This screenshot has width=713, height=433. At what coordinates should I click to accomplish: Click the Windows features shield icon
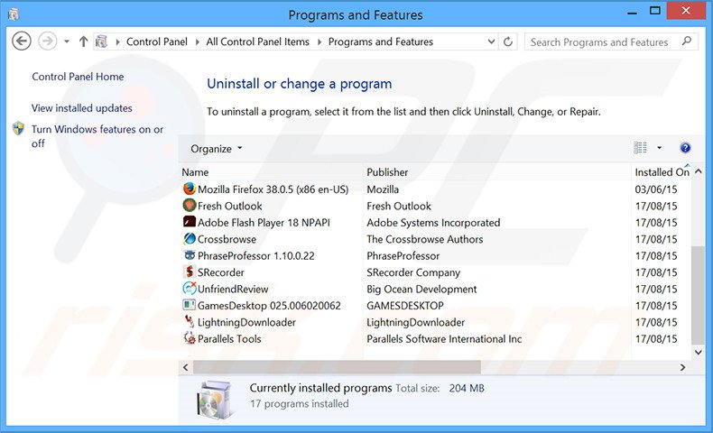coord(18,129)
